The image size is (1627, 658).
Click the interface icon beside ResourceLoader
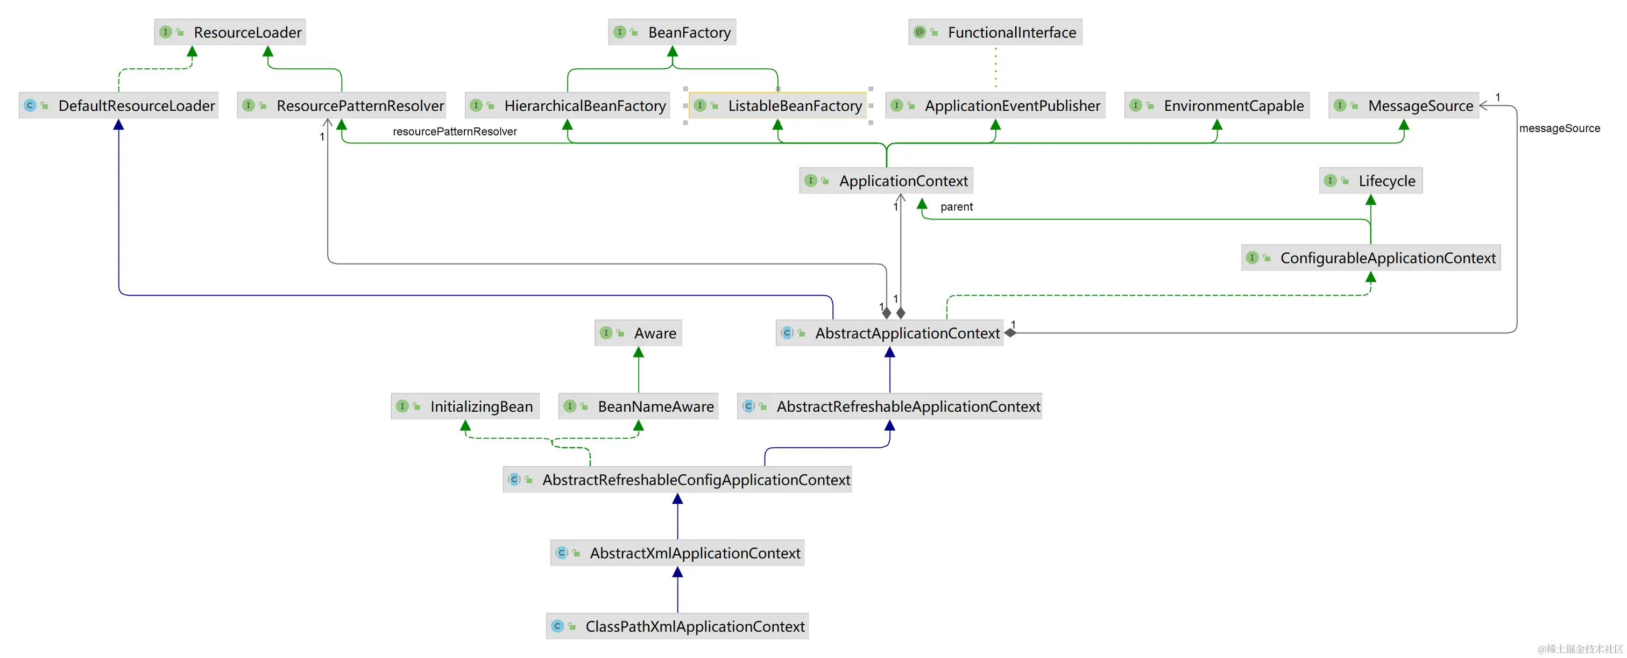[166, 32]
